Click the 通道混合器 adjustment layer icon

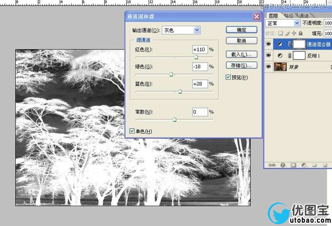pos(280,44)
